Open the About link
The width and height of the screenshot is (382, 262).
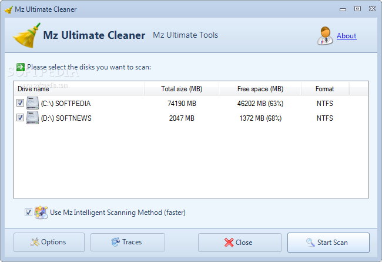point(346,36)
